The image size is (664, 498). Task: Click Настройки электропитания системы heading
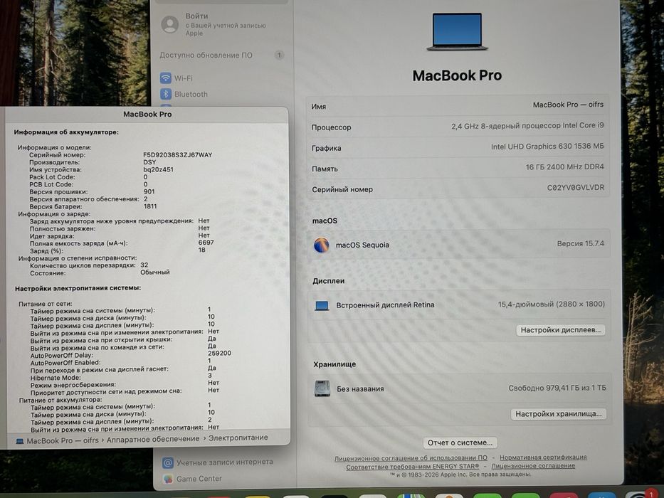(x=78, y=288)
